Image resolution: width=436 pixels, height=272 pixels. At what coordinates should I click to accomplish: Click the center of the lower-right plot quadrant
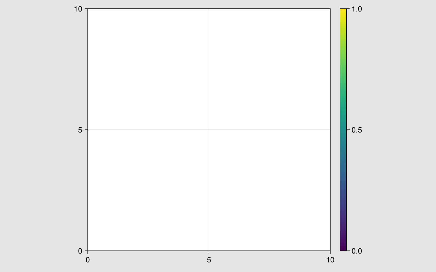(x=270, y=190)
